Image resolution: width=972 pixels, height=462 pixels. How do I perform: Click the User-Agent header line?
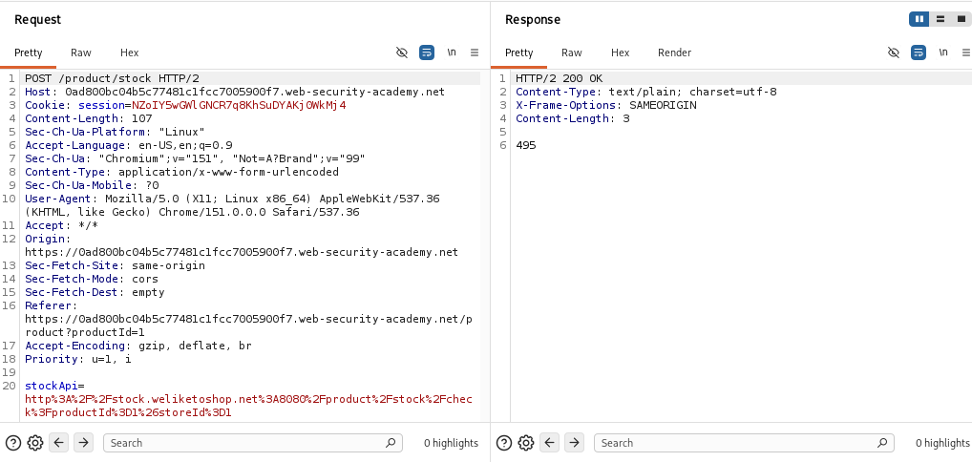coord(232,205)
